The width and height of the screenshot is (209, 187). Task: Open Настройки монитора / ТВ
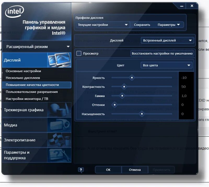27,99
